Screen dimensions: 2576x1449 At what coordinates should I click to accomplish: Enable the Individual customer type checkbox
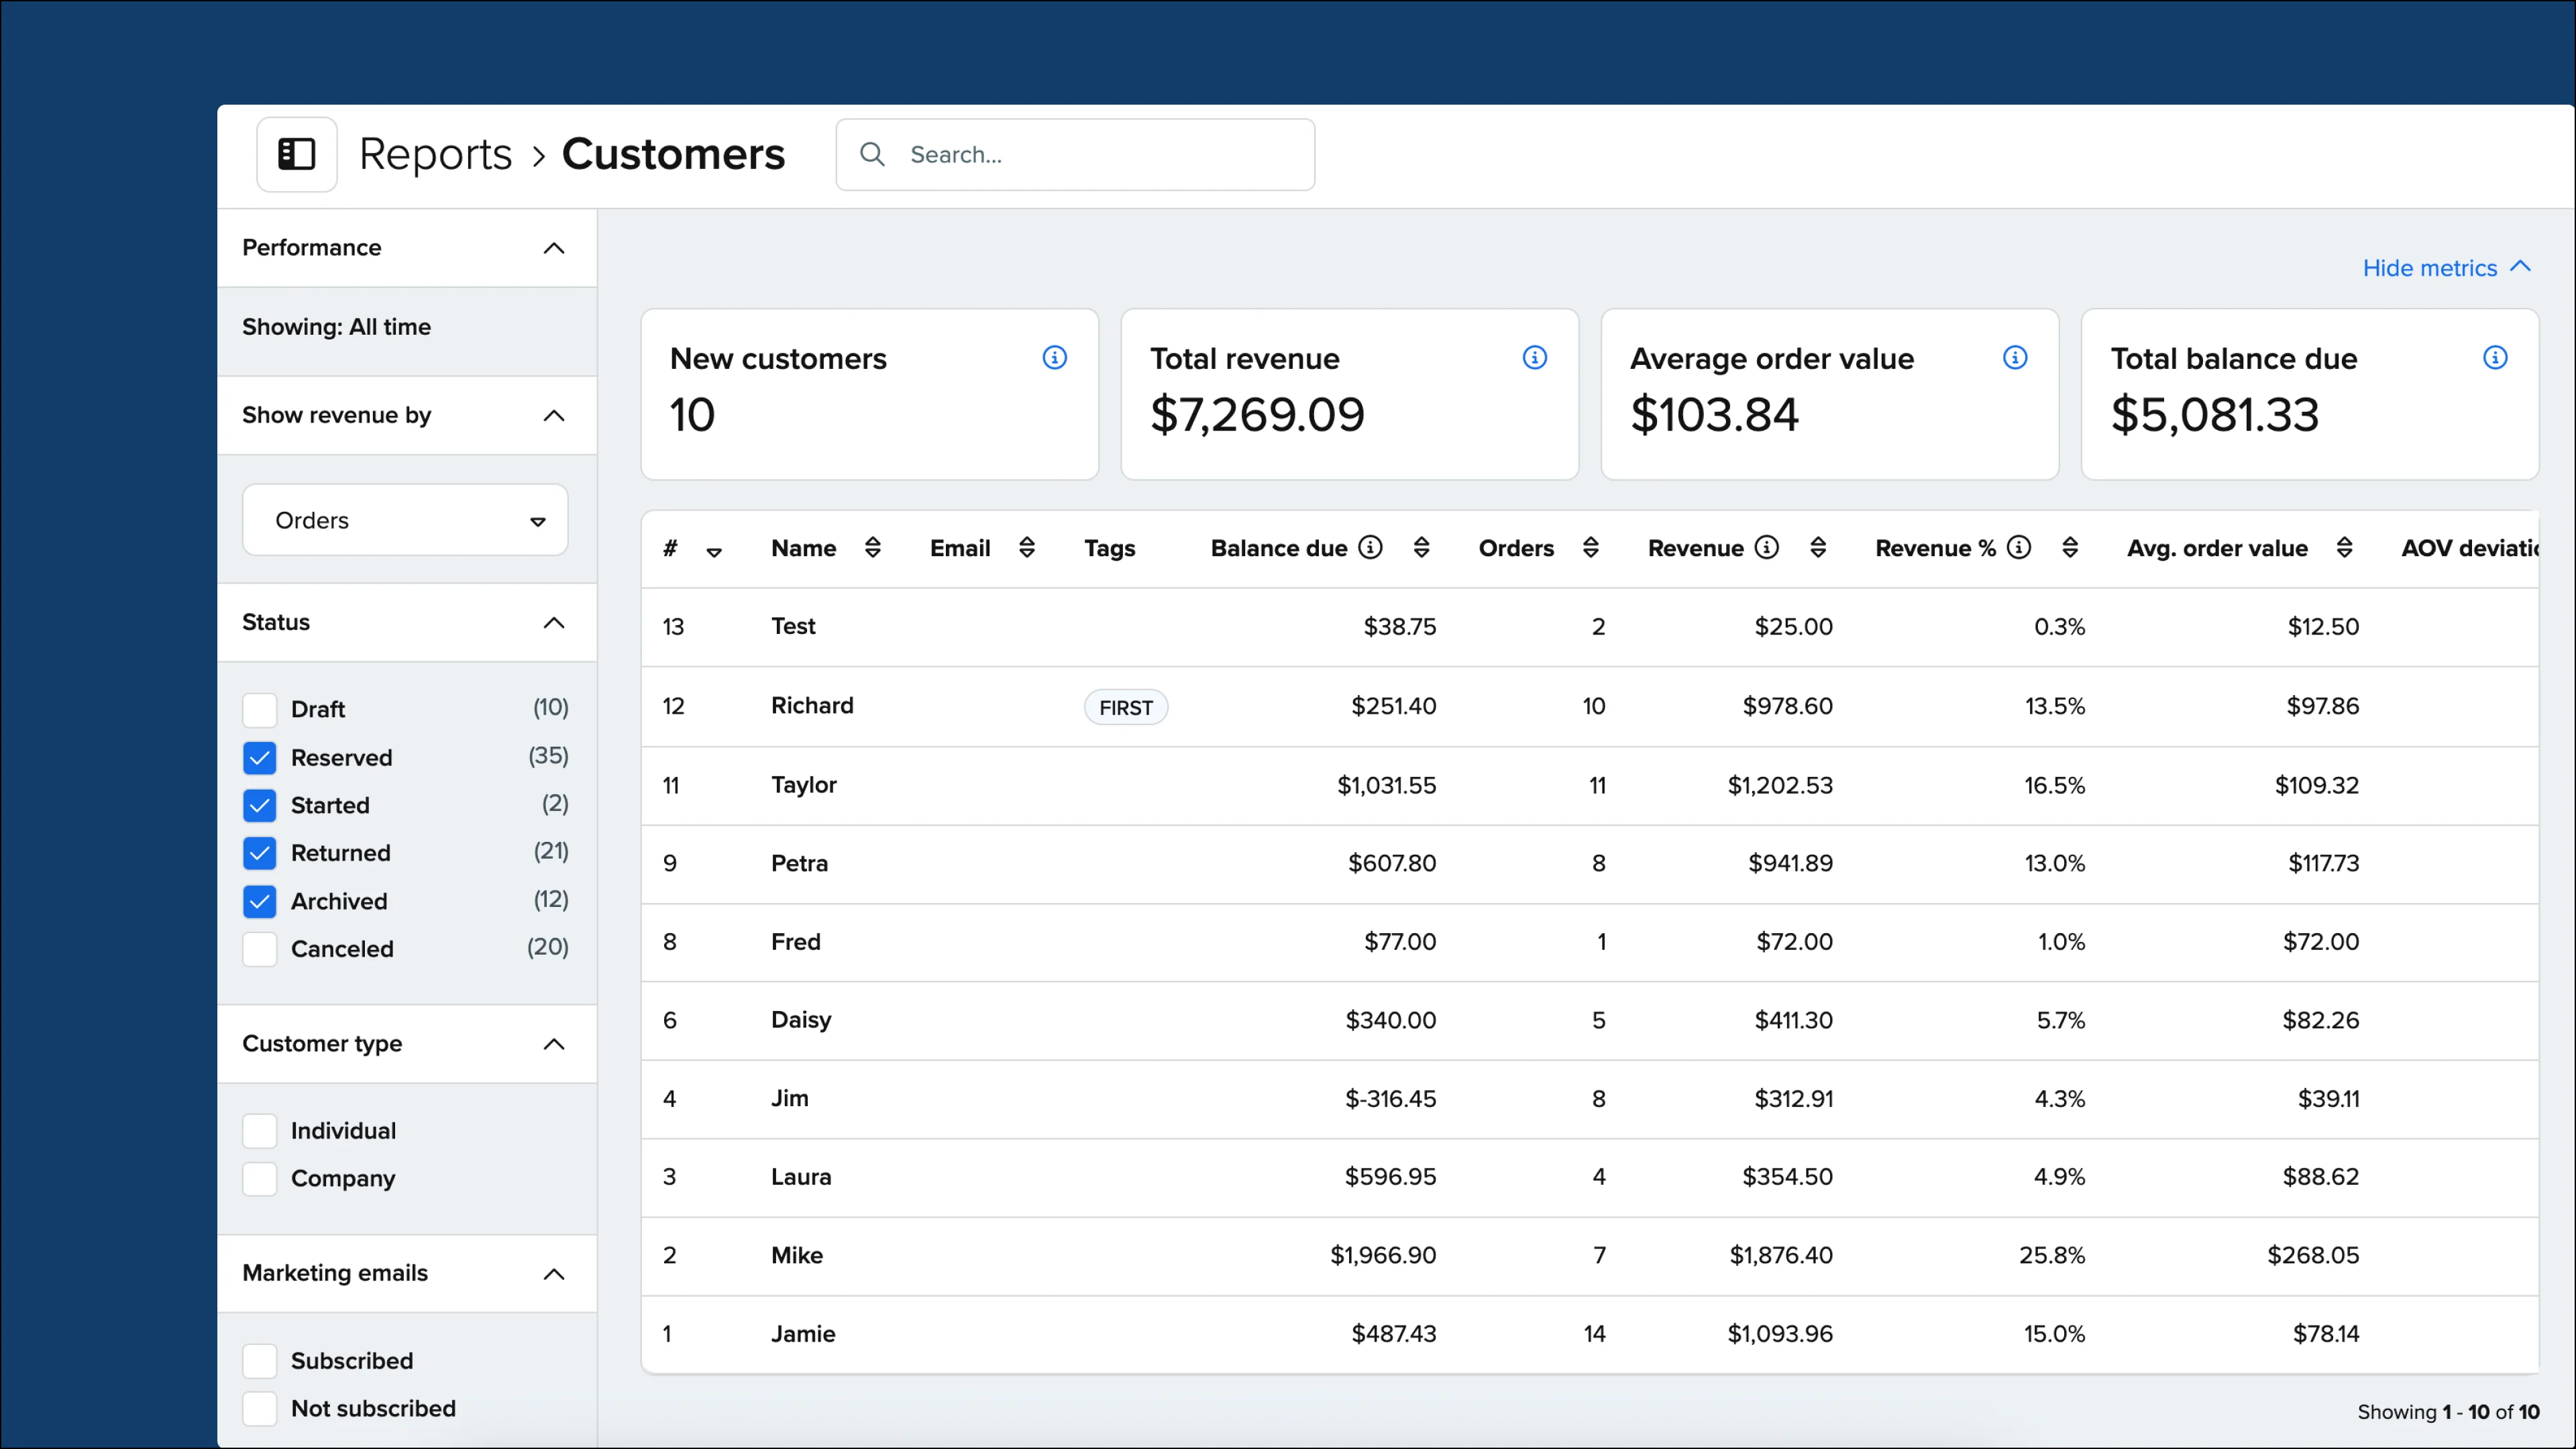click(259, 1130)
